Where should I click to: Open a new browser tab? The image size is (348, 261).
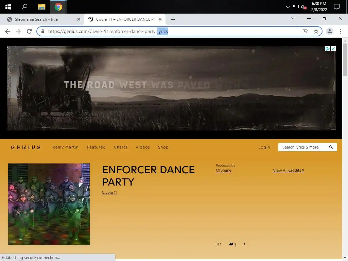173,19
